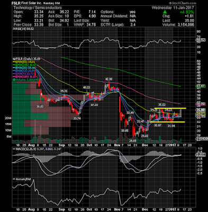Click the +4.82% percent change value
Image resolution: width=208 pixels, height=212 pixels.
(187, 12)
